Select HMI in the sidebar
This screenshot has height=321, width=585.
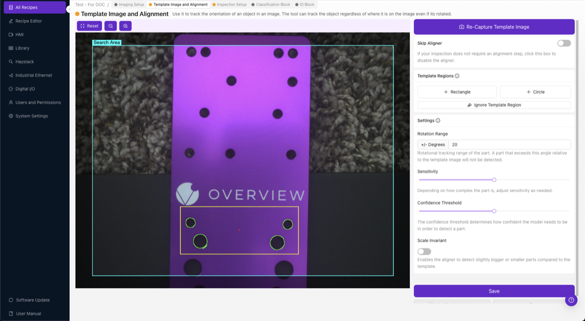tap(19, 35)
